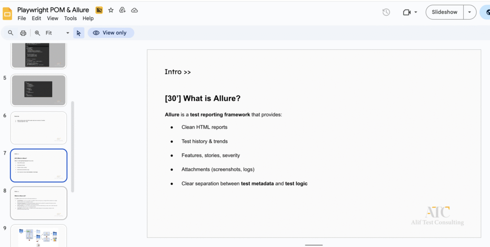
Task: Expand the Slideshow options arrow
Action: [x=470, y=12]
